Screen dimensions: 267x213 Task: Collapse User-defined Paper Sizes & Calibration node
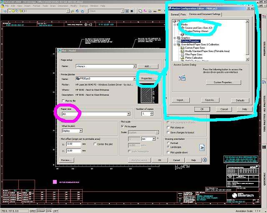[174, 45]
